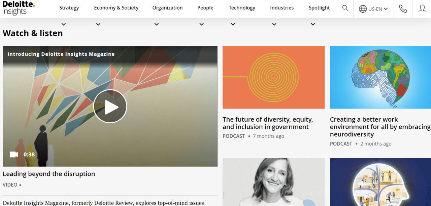Expand the chevron under Strategy

pos(64,24)
